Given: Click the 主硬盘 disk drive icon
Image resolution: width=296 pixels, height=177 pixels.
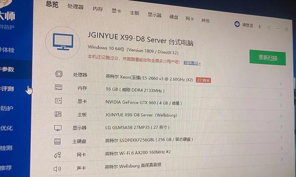Looking at the screenshot, I should 57,141.
